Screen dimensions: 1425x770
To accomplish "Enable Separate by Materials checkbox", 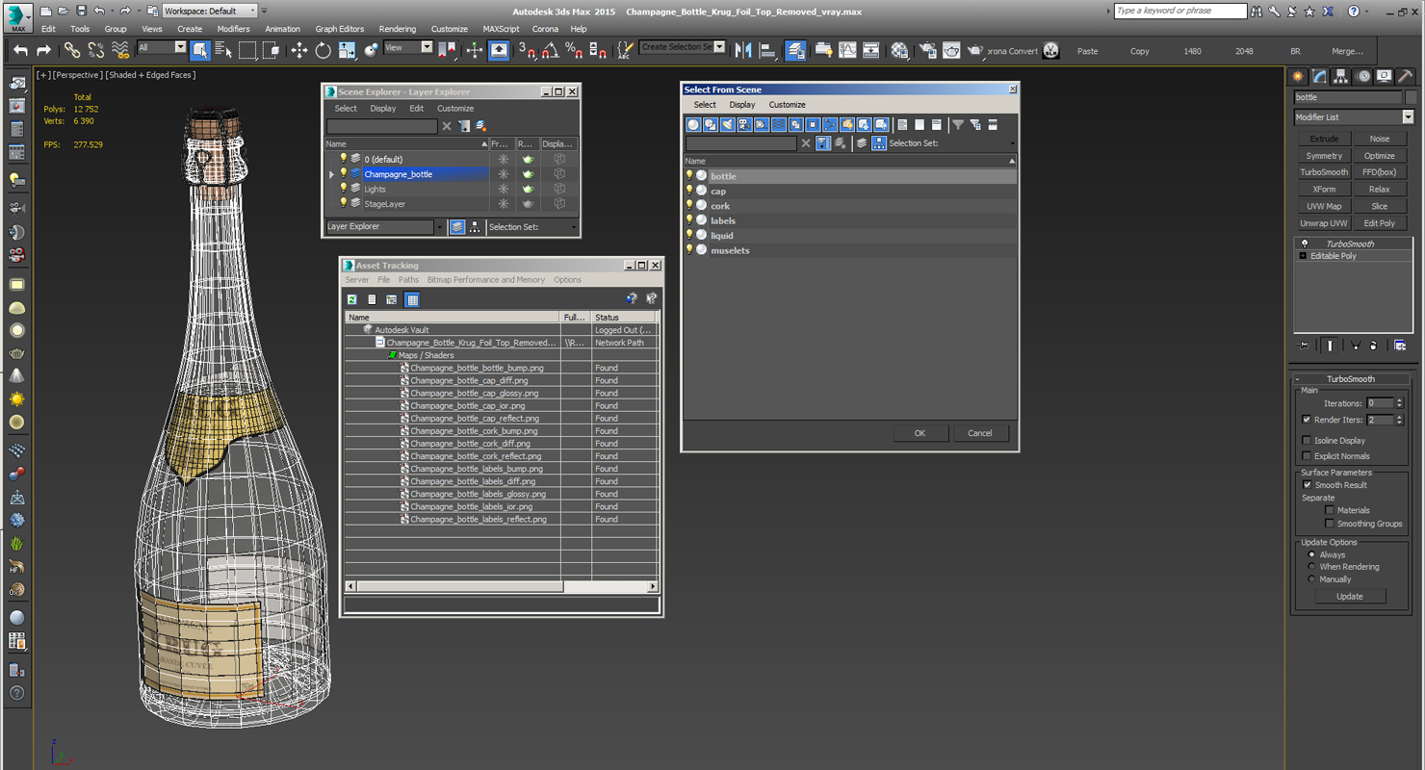I will pyautogui.click(x=1330, y=510).
